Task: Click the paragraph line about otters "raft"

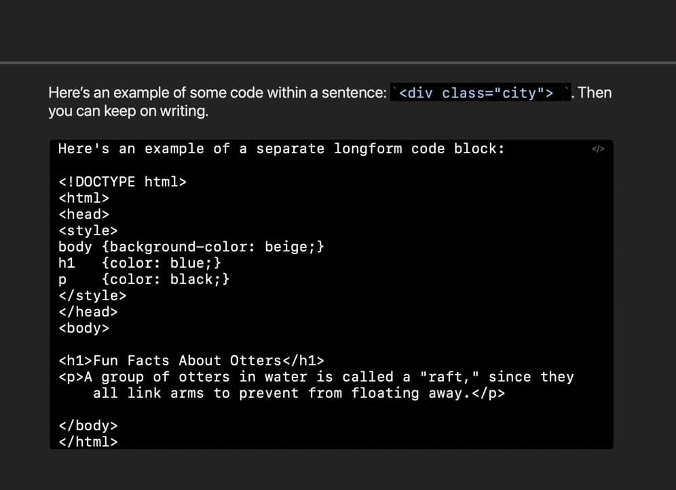Action: (x=316, y=377)
